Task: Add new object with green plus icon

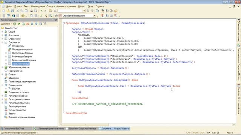Action: pyautogui.click(x=15, y=24)
